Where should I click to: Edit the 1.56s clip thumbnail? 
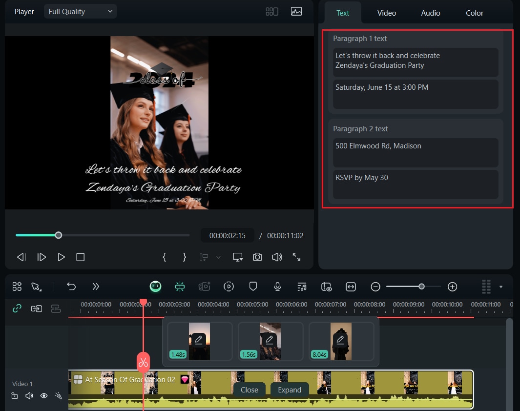270,341
